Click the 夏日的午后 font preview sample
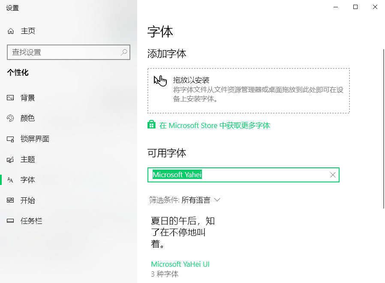This screenshot has height=283, width=385. [183, 232]
